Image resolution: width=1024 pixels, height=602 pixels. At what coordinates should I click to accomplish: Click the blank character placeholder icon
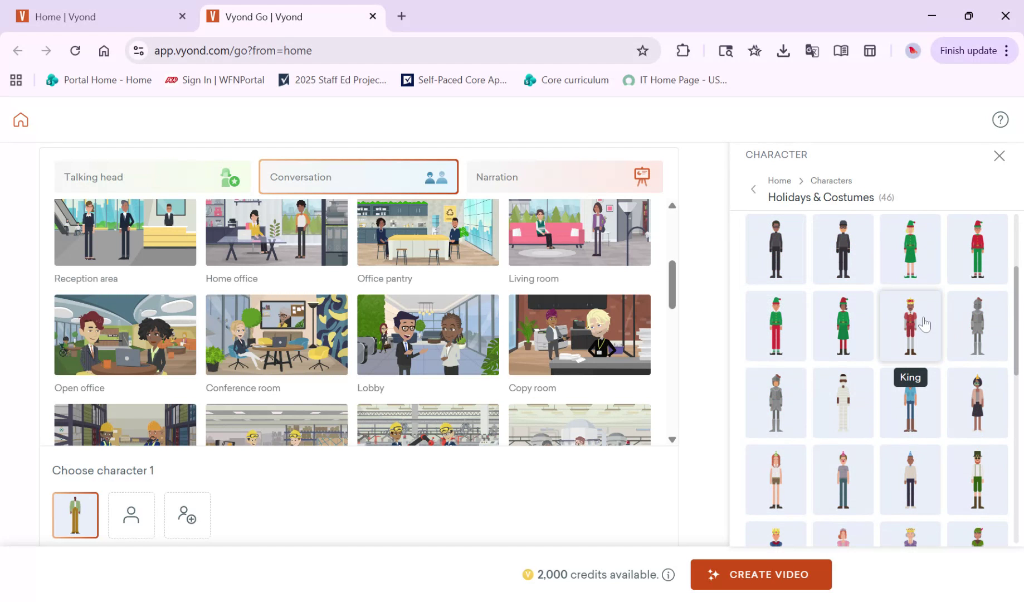(131, 515)
